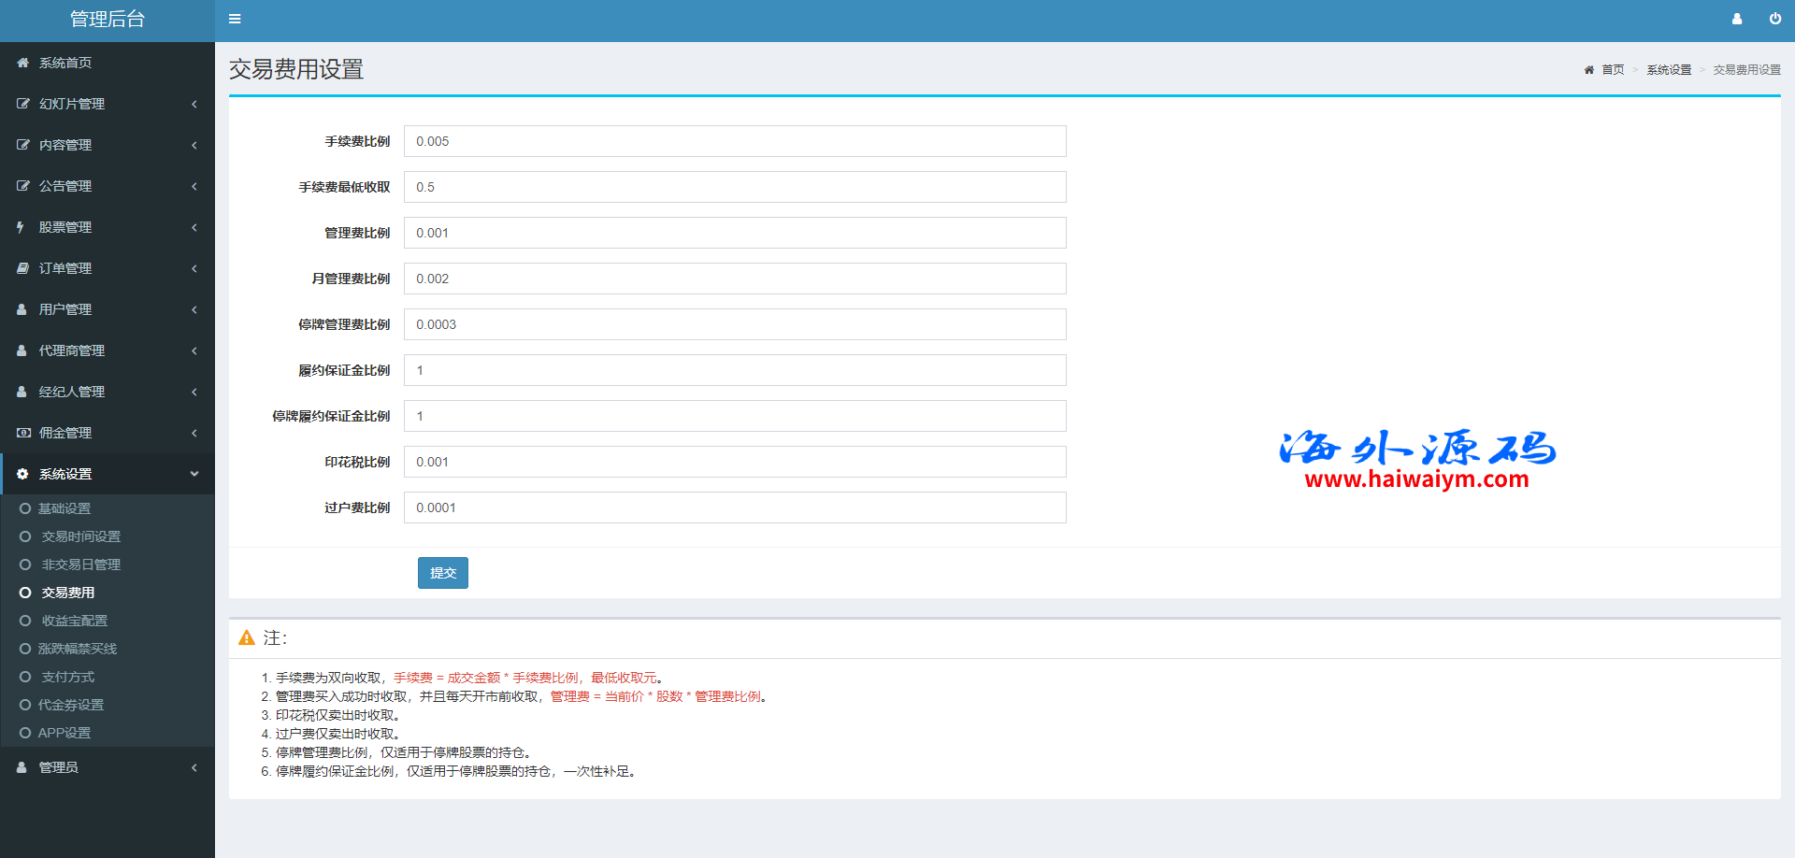Focus the 印花税比例 input field
Image resolution: width=1795 pixels, height=858 pixels.
coord(734,462)
